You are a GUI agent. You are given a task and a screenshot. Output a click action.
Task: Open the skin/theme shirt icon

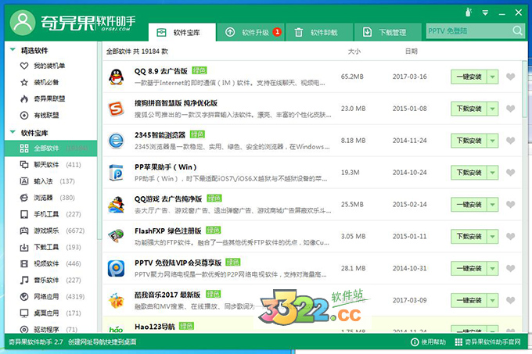[469, 13]
